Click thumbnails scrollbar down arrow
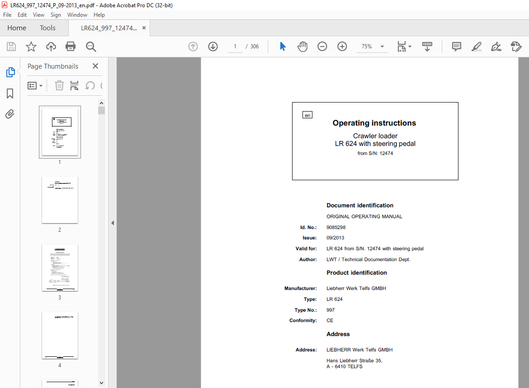 [x=102, y=383]
